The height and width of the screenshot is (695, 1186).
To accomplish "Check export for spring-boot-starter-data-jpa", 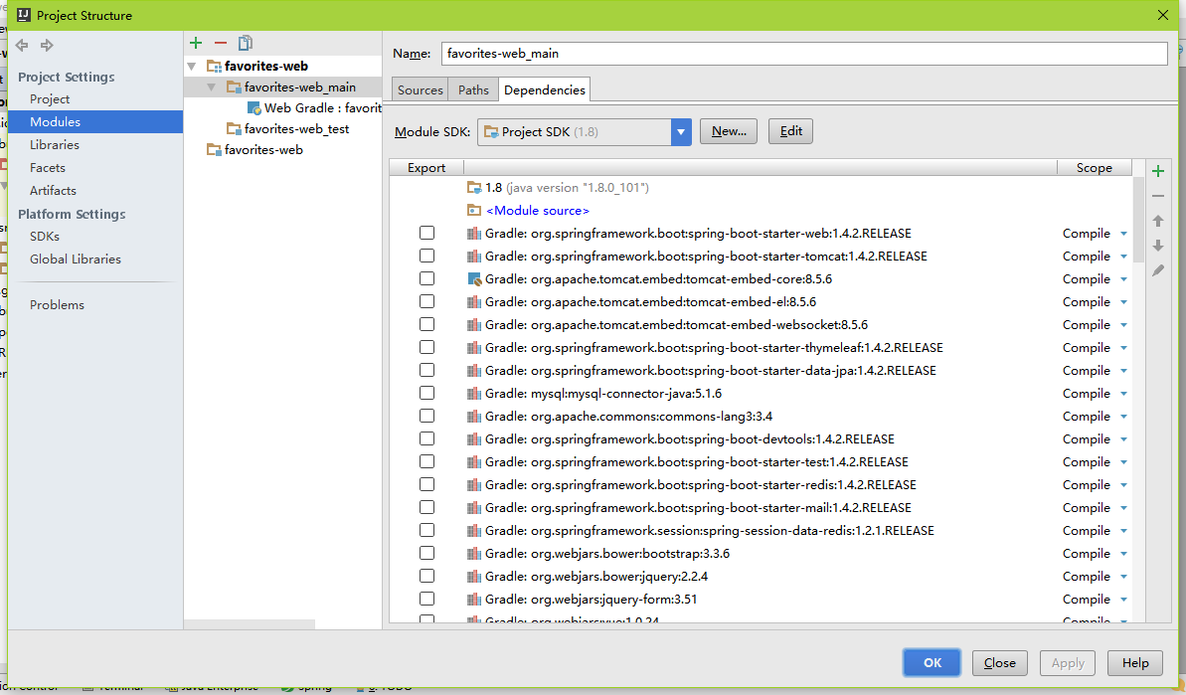I will tap(427, 370).
